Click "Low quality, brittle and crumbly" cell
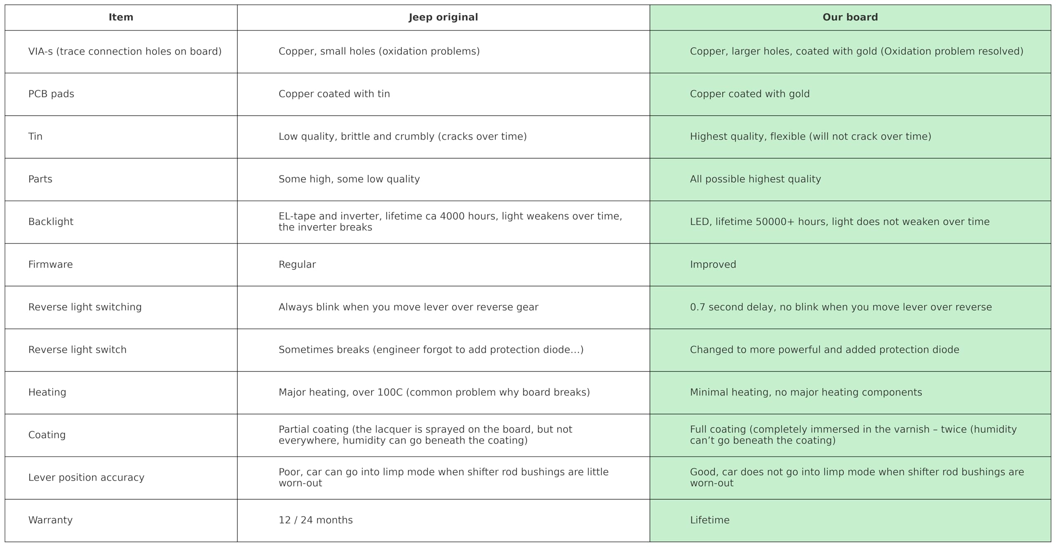 [443, 137]
